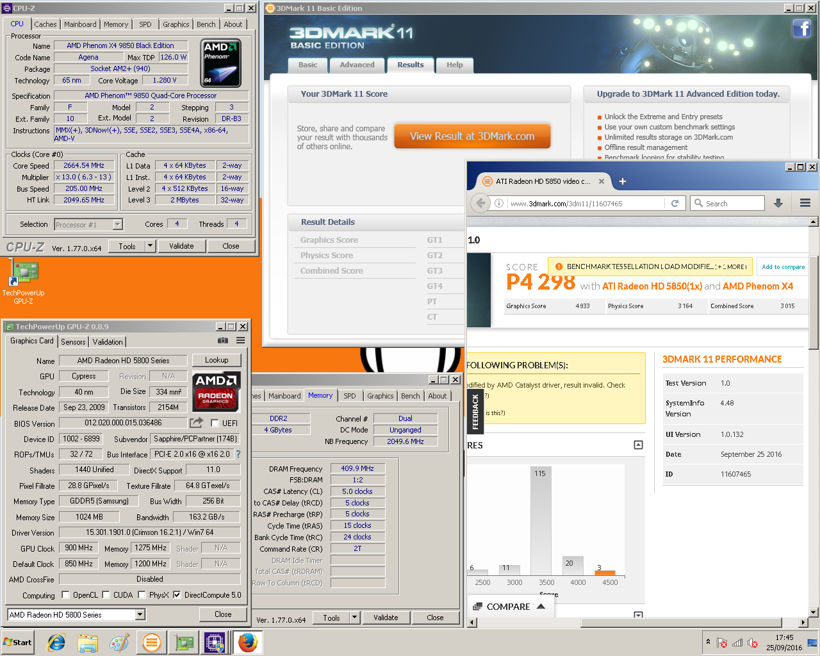Collapse the results chart section expander
This screenshot has height=656, width=820.
click(x=638, y=445)
